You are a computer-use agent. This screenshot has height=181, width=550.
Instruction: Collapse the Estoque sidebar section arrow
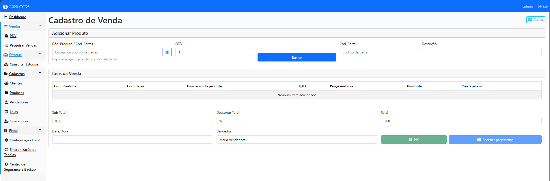coord(40,54)
